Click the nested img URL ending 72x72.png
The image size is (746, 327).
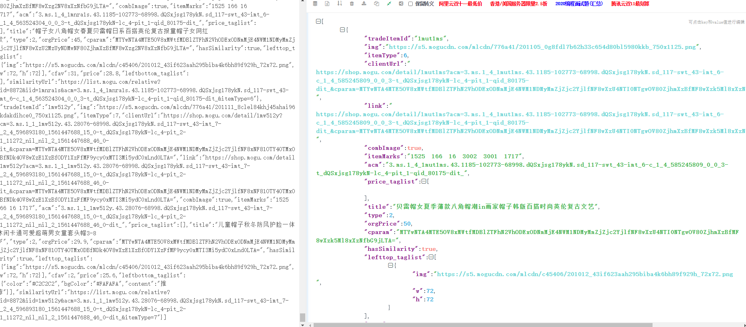tap(585, 274)
